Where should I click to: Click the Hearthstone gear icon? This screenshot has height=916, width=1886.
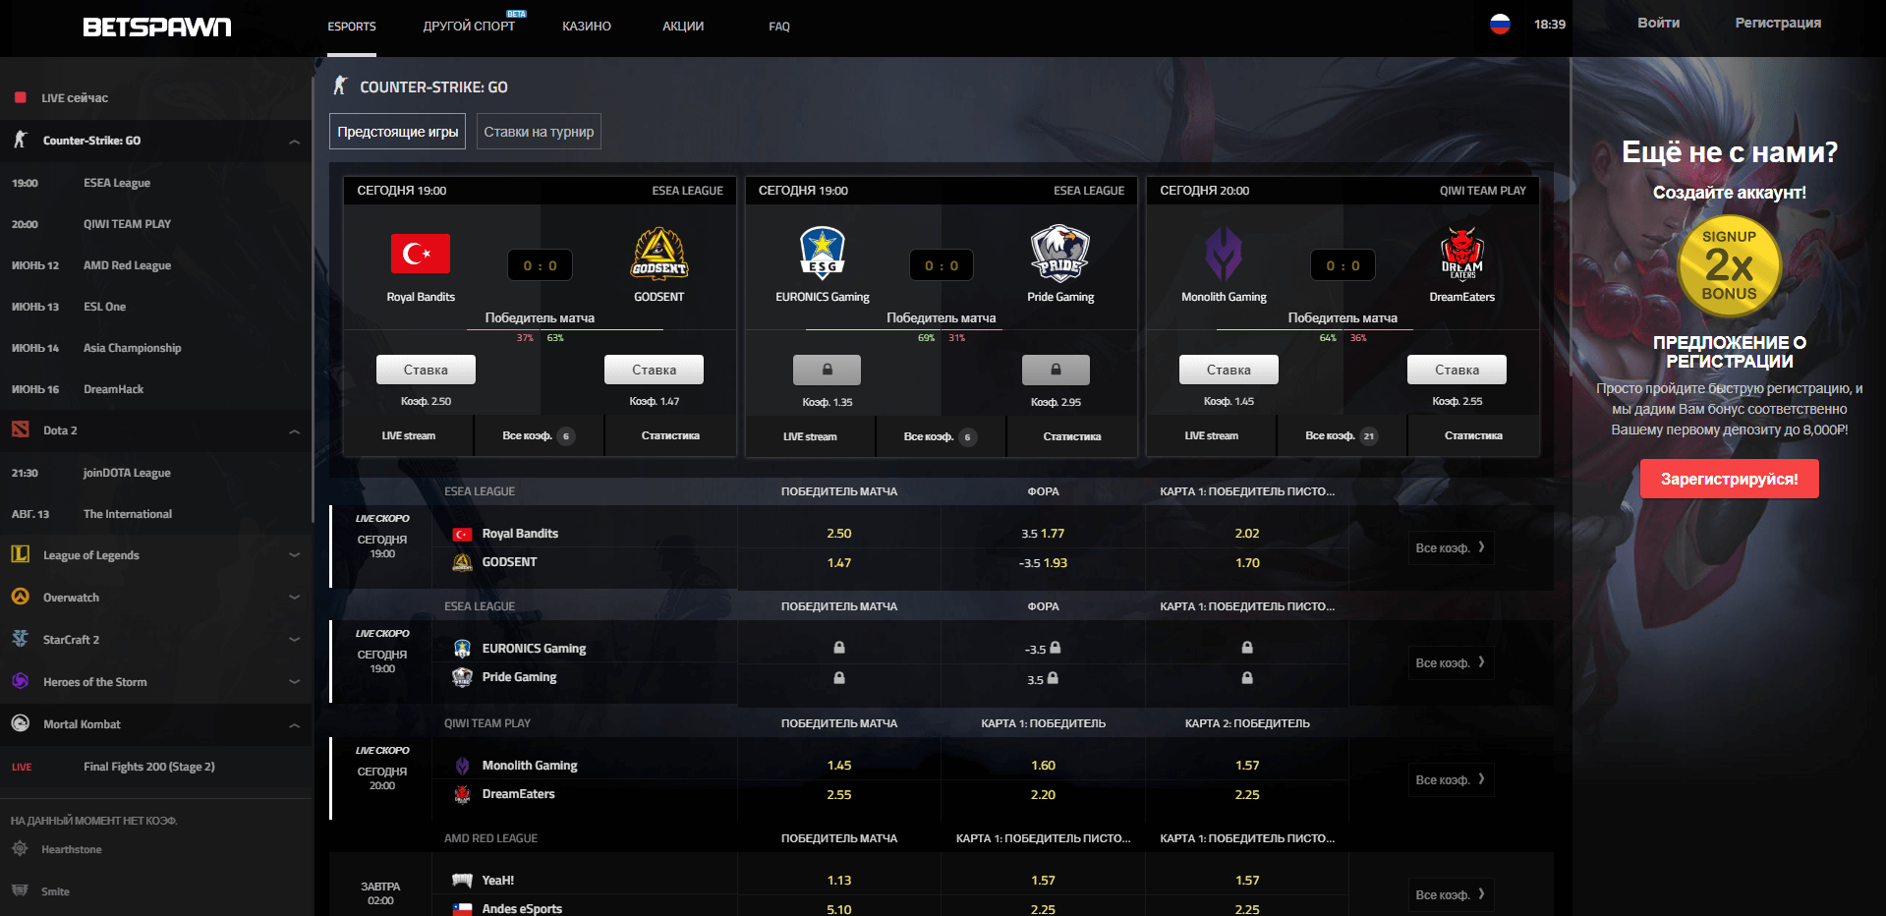tap(20, 848)
